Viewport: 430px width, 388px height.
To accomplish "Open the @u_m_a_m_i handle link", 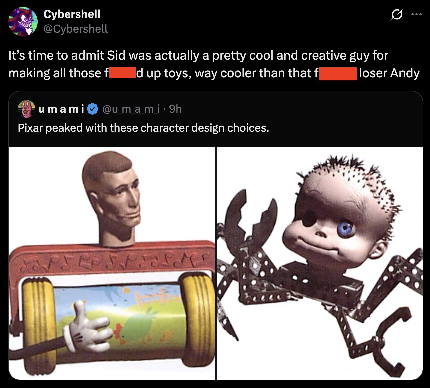I will tap(131, 109).
